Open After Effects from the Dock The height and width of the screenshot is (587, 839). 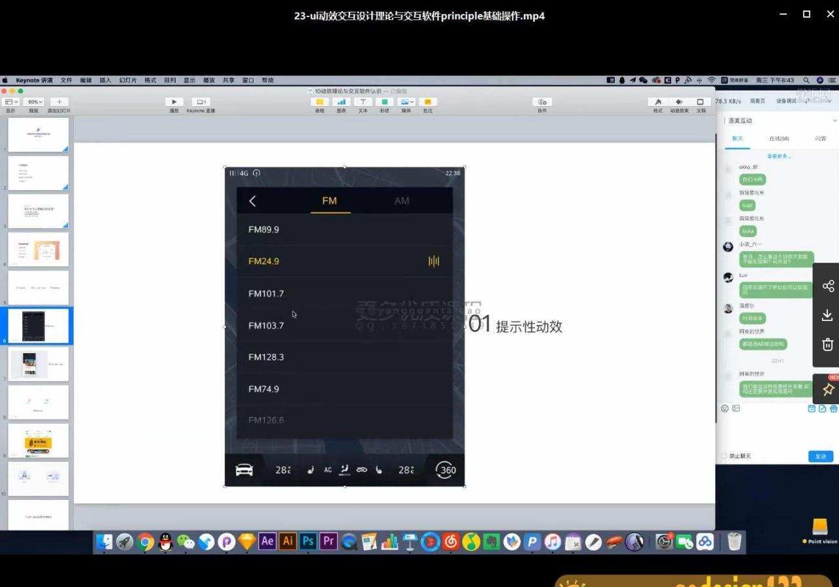267,541
